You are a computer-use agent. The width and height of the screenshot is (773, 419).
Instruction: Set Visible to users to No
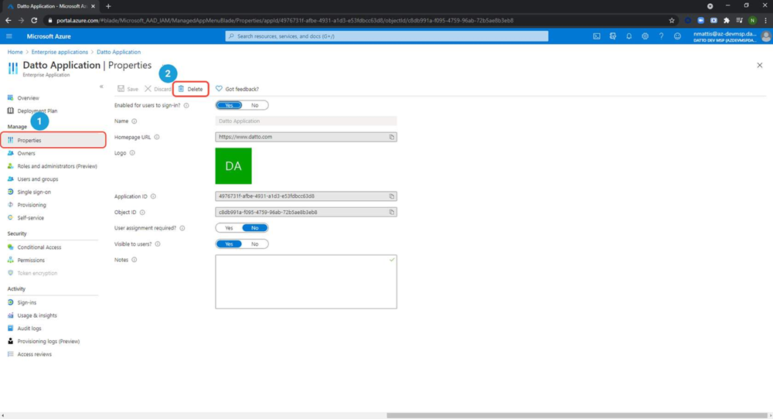254,244
